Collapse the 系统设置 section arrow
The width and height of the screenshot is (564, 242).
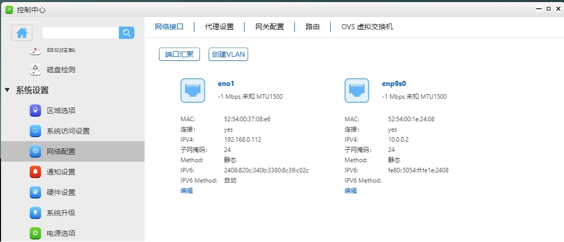point(7,90)
